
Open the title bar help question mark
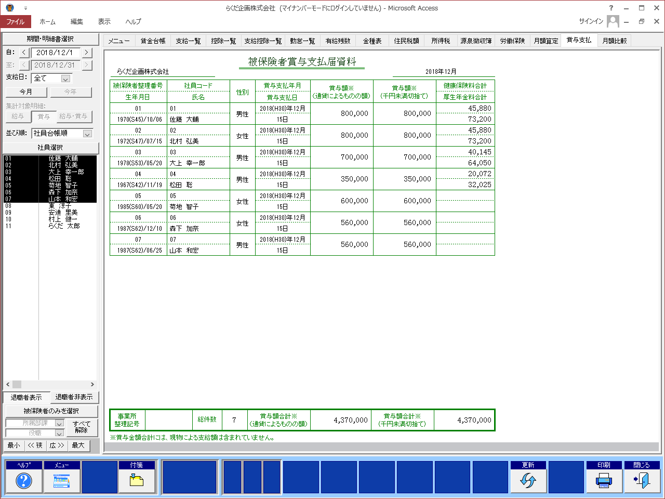[x=611, y=8]
